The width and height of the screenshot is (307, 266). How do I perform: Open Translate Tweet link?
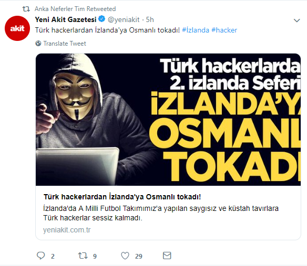(x=65, y=44)
